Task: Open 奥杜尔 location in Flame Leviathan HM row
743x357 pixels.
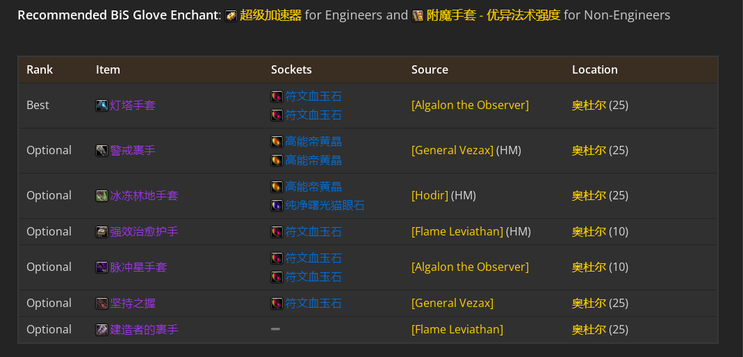Action: (x=589, y=231)
